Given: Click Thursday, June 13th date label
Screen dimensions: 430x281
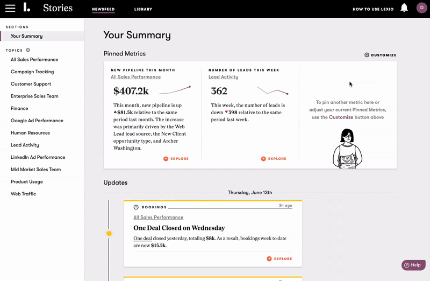Looking at the screenshot, I should coord(250,193).
